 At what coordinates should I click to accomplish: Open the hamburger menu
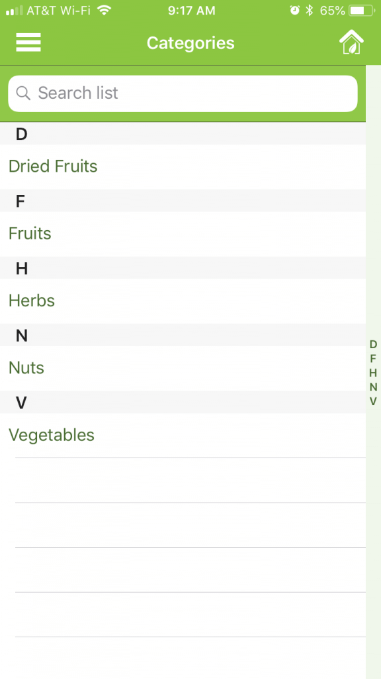pyautogui.click(x=28, y=42)
